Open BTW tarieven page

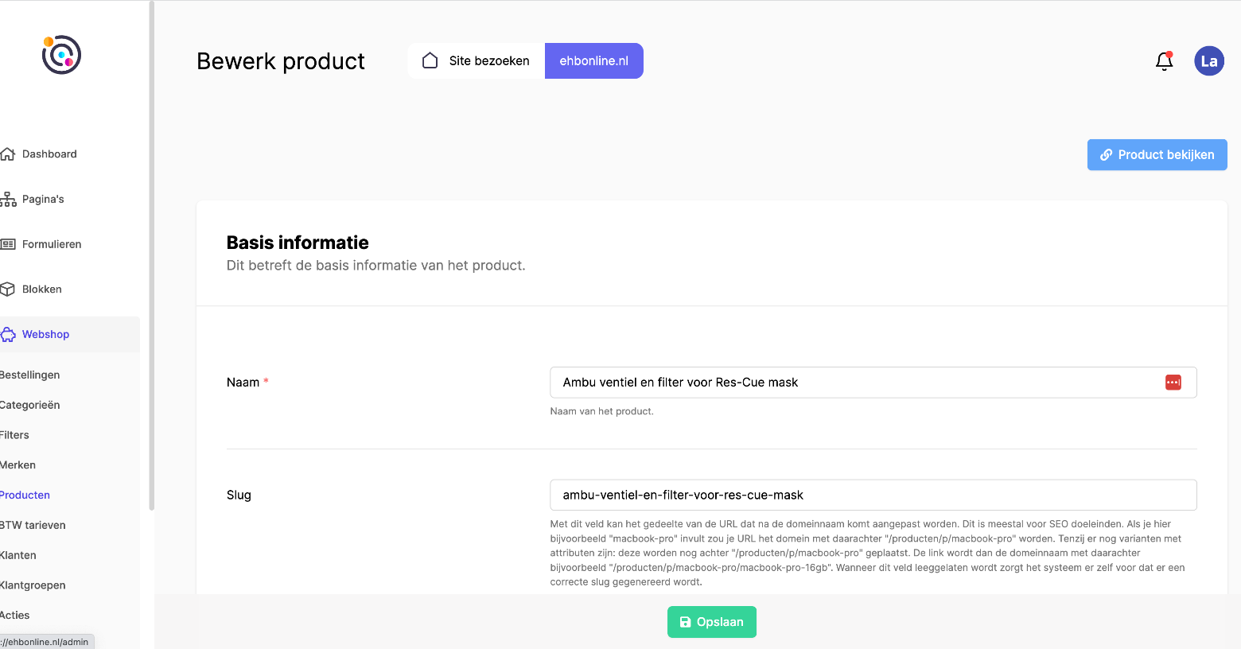click(x=33, y=526)
